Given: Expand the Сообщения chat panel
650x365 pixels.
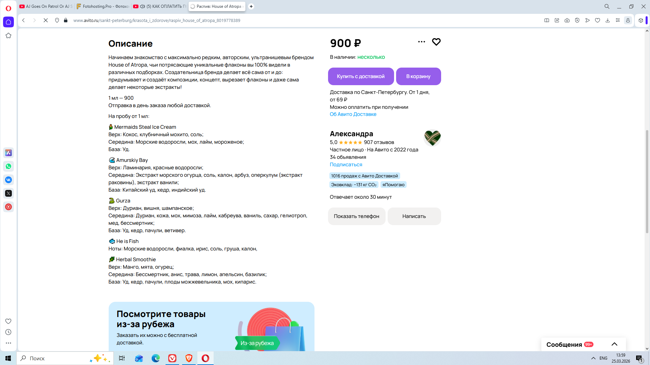Looking at the screenshot, I should 614,344.
